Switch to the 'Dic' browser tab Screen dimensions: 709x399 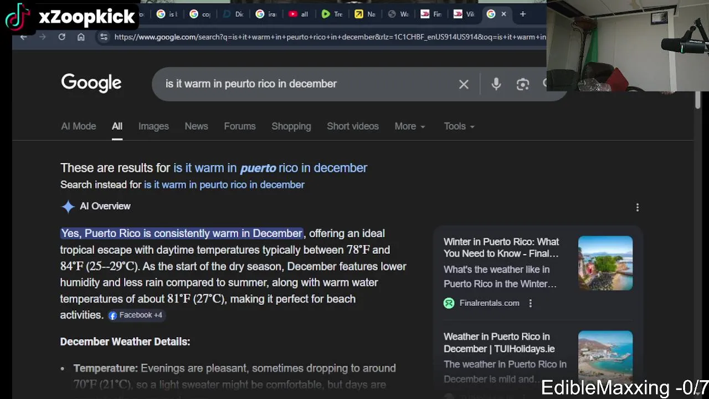tap(233, 14)
